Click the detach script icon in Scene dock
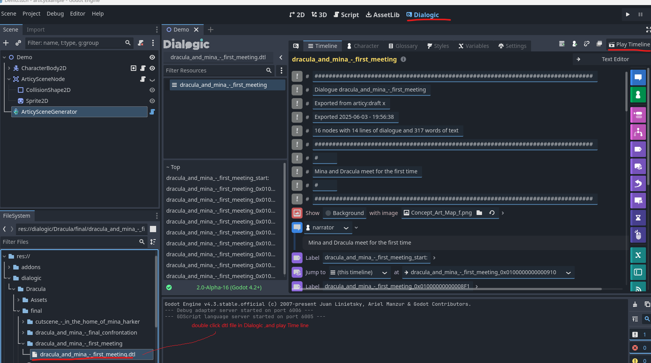The image size is (651, 363). (141, 43)
